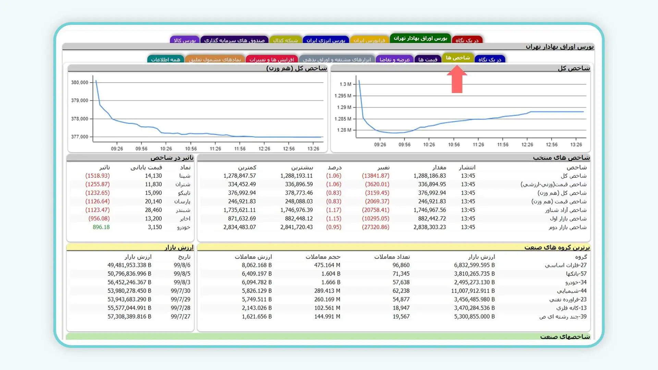Click the 57-بانکها industry group
Image resolution: width=658 pixels, height=370 pixels.
[x=576, y=274]
